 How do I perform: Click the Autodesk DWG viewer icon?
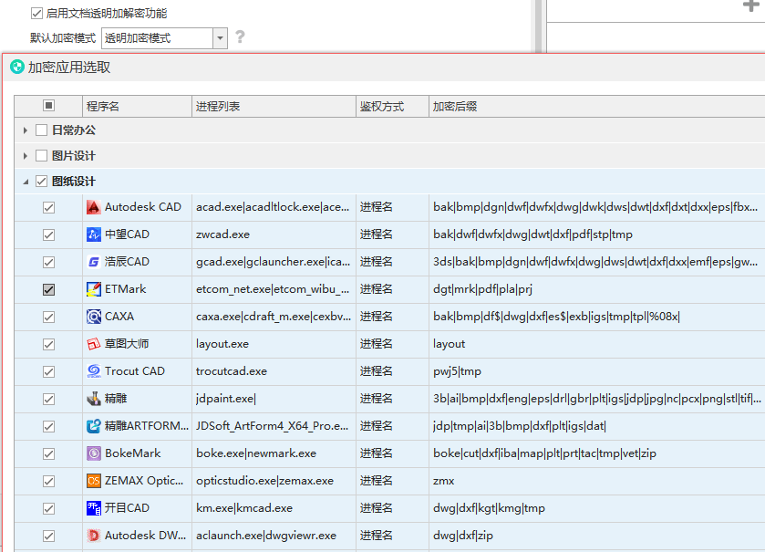coord(94,536)
